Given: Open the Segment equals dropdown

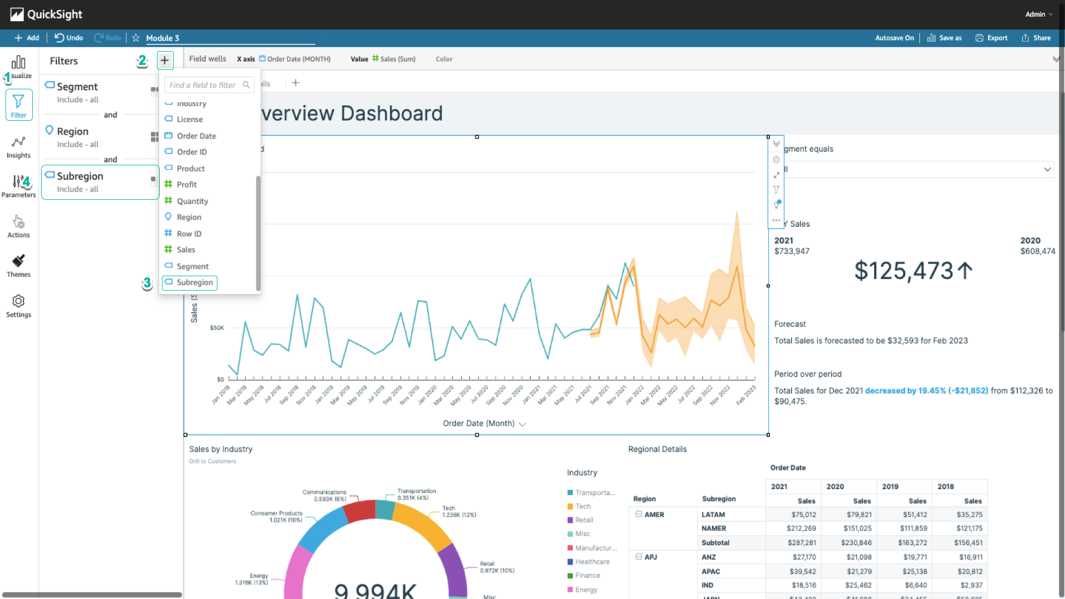Looking at the screenshot, I should [x=918, y=169].
